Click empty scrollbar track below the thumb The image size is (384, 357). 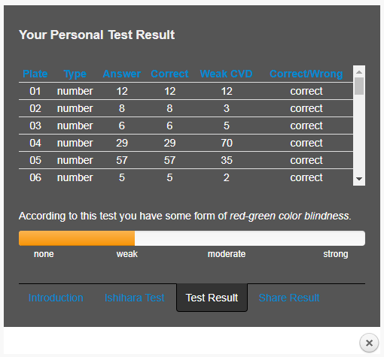(x=359, y=134)
